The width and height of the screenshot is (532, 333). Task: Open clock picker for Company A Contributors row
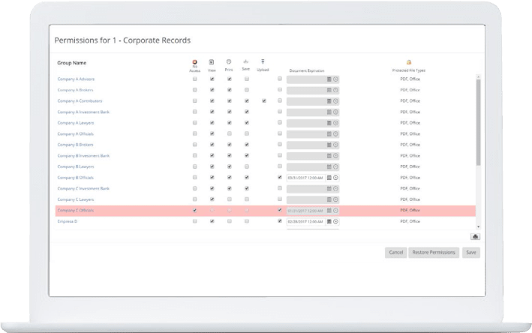click(335, 101)
